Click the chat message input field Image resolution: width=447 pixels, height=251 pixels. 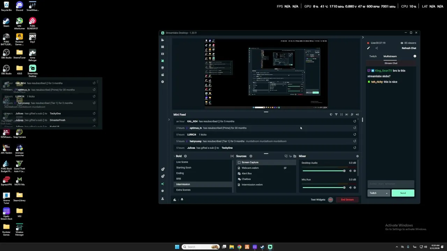click(391, 184)
